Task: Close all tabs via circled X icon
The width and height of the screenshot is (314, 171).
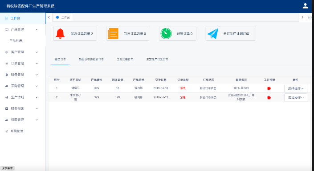Action: click(x=310, y=18)
